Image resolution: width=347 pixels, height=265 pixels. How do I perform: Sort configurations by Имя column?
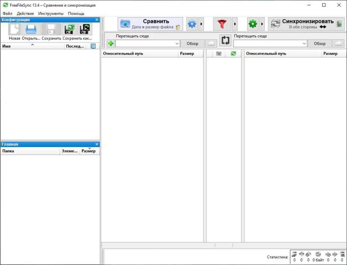point(32,46)
